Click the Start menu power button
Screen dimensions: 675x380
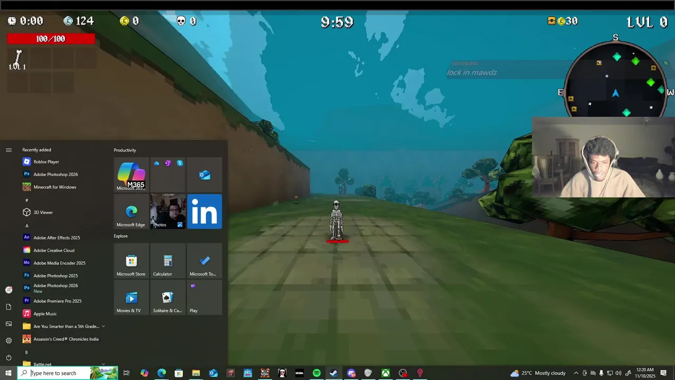tap(8, 357)
